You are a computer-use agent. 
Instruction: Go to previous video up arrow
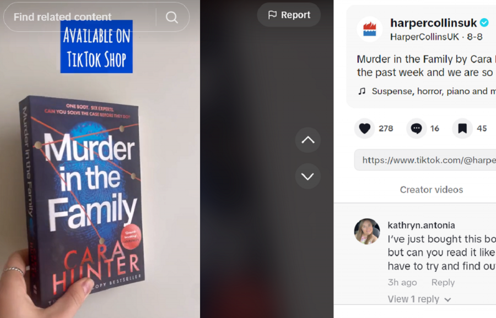(308, 140)
